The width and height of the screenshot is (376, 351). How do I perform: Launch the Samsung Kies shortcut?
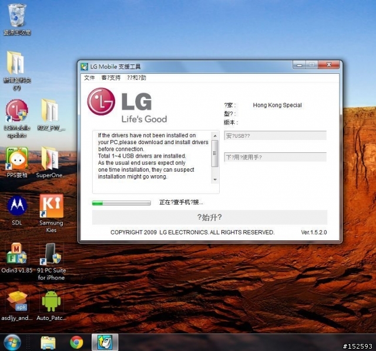tap(51, 206)
